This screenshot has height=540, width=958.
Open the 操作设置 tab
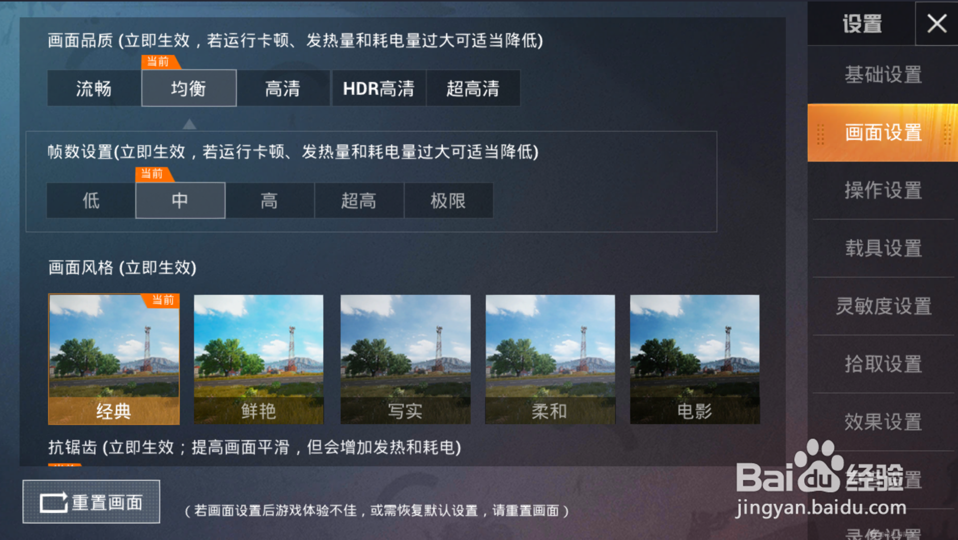[883, 191]
